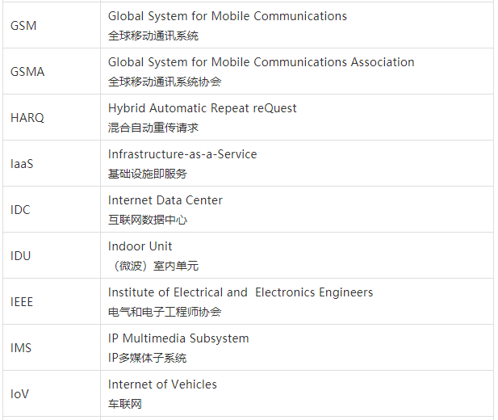Click 'Infrastructure-as-a-Service' text
The height and width of the screenshot is (420, 498).
click(182, 154)
